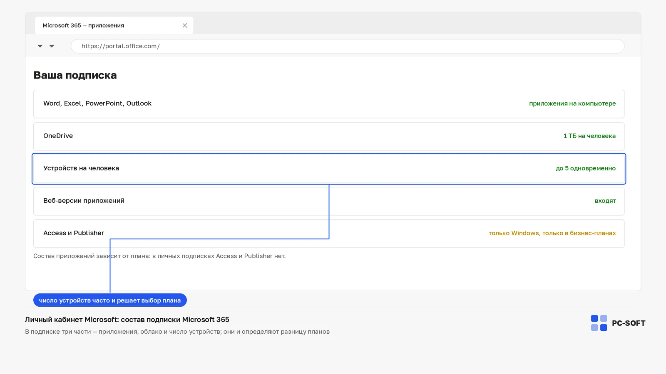666x374 pixels.
Task: Select the "Устройств на человека" row label
Action: click(x=81, y=168)
